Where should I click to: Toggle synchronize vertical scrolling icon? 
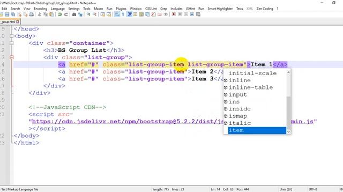point(102,14)
